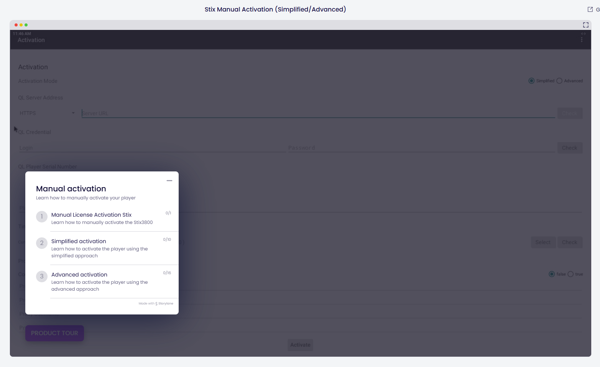Open Simplified activation chapter
Image resolution: width=600 pixels, height=367 pixels.
(x=79, y=241)
